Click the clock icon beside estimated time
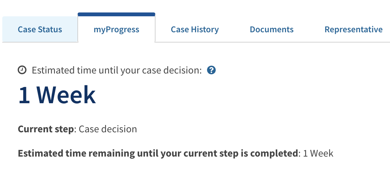Image resolution: width=390 pixels, height=170 pixels. pos(22,70)
